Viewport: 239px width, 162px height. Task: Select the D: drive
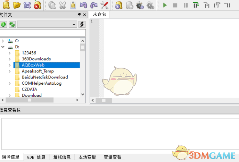17,47
